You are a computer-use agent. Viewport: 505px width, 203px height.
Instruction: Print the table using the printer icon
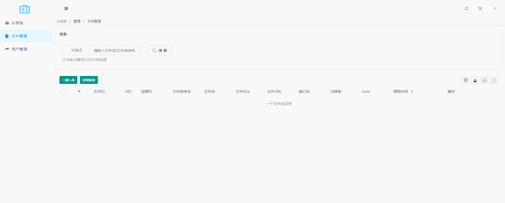click(x=484, y=80)
